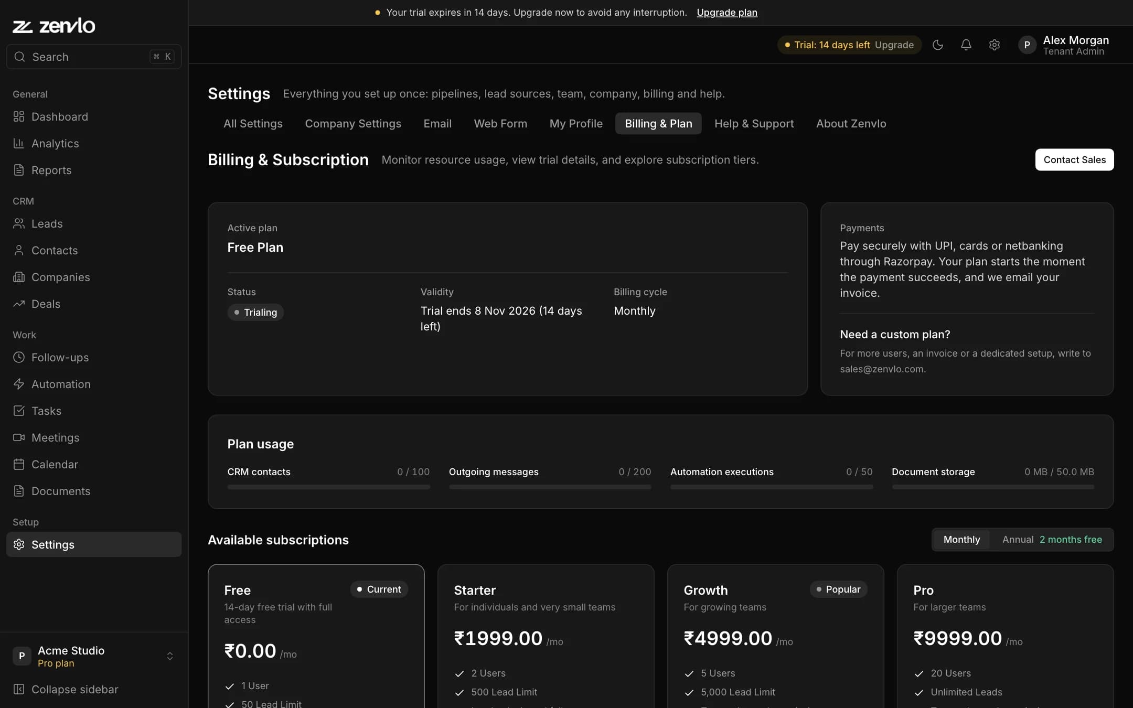Select the Starter plan card
The image size is (1133, 708).
click(x=546, y=636)
